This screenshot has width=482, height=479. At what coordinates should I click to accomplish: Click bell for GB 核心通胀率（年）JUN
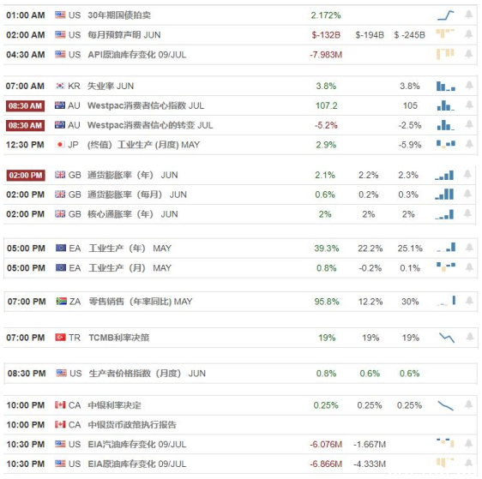pos(467,213)
